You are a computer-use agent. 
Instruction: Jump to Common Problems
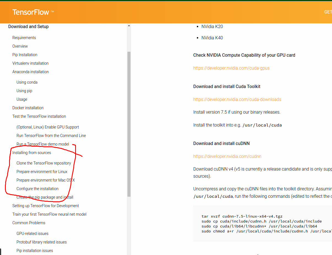[29, 223]
